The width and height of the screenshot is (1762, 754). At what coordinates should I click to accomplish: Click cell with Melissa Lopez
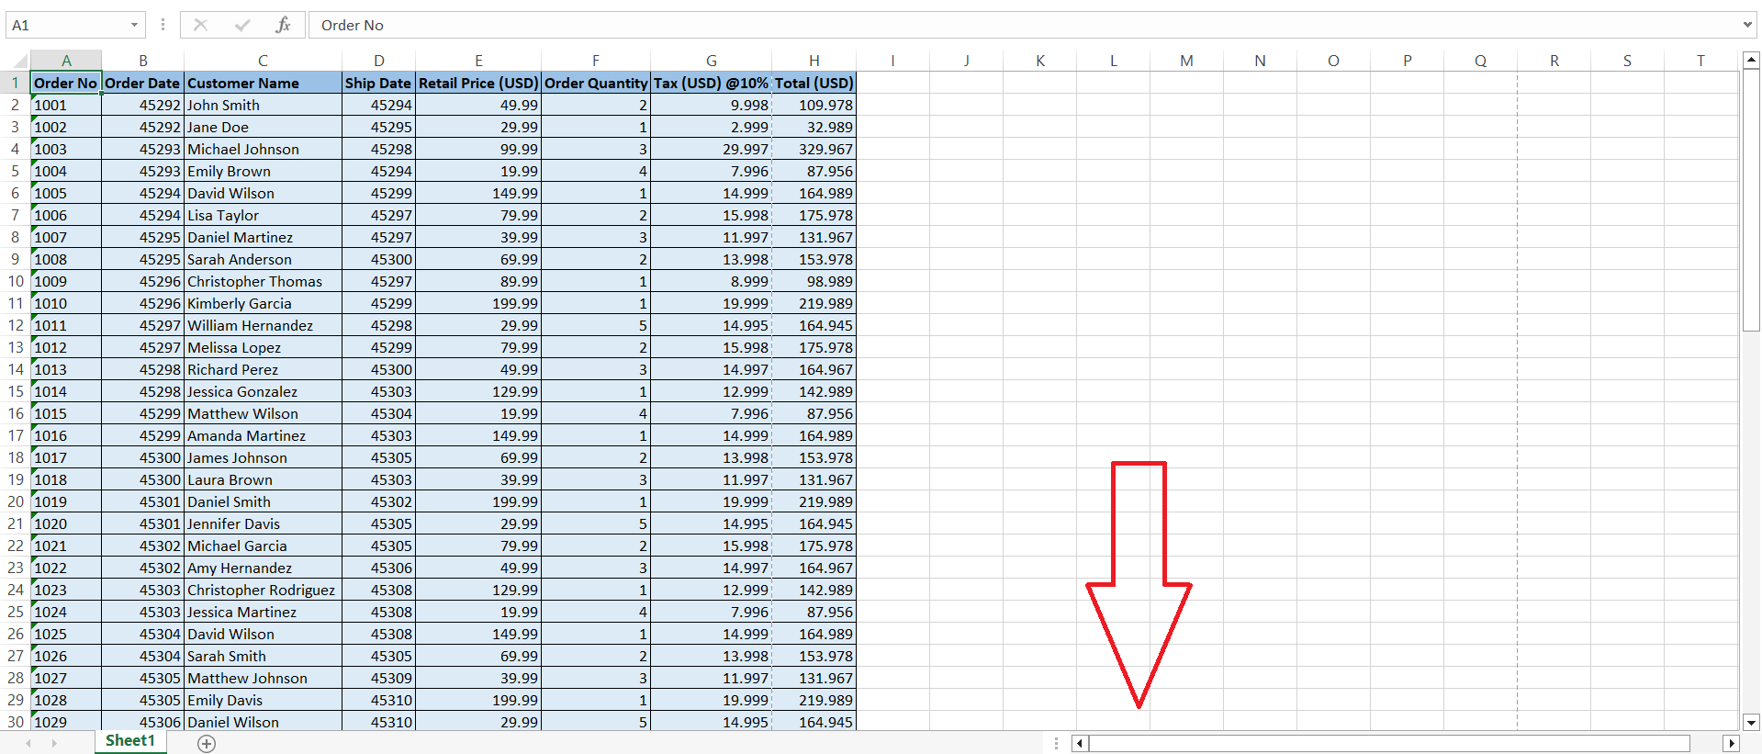(x=263, y=347)
